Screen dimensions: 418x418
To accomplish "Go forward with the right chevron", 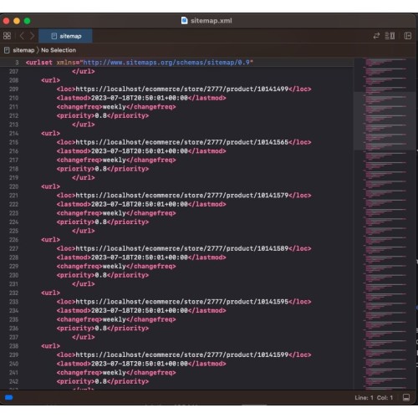I will tap(32, 36).
